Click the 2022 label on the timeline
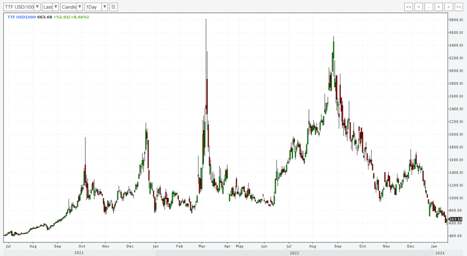Screen dimensions: 467x256 tap(295, 252)
